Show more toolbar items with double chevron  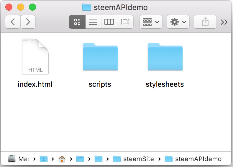(224, 22)
